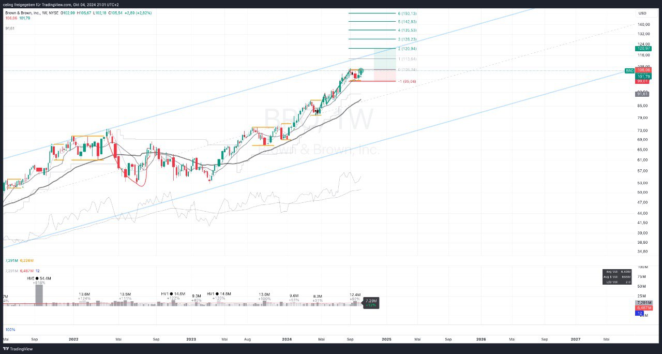Viewport: 662px width, 354px height.
Task: Open the USD currency selector
Action: coord(642,13)
